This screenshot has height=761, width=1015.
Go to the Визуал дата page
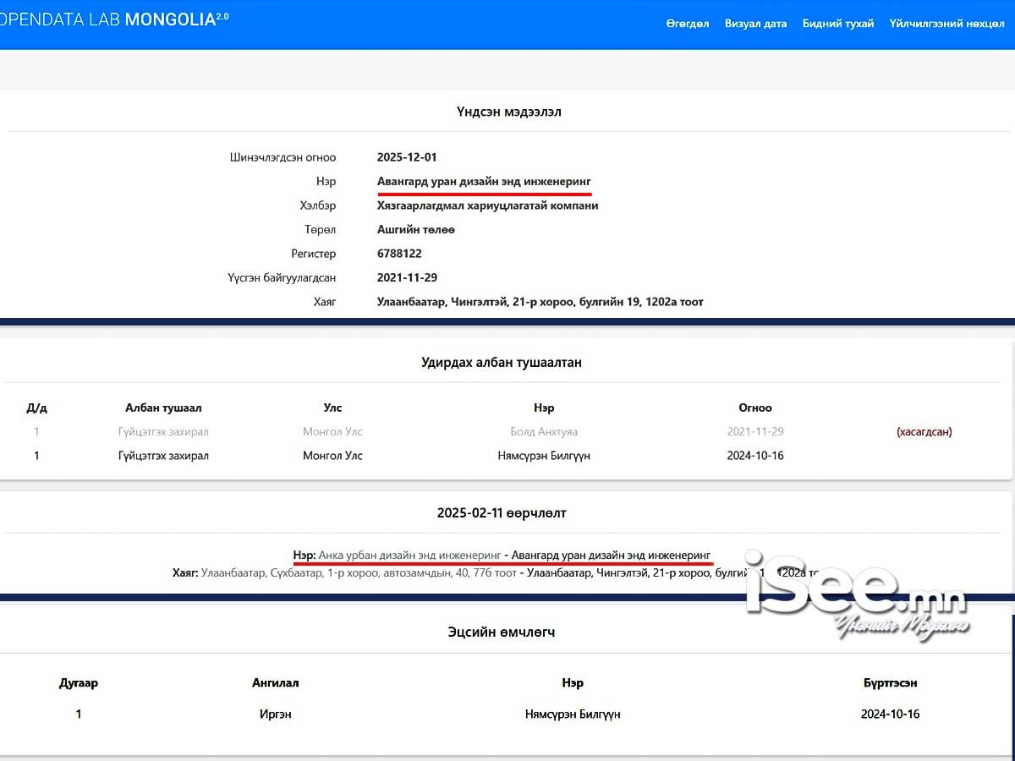click(755, 24)
